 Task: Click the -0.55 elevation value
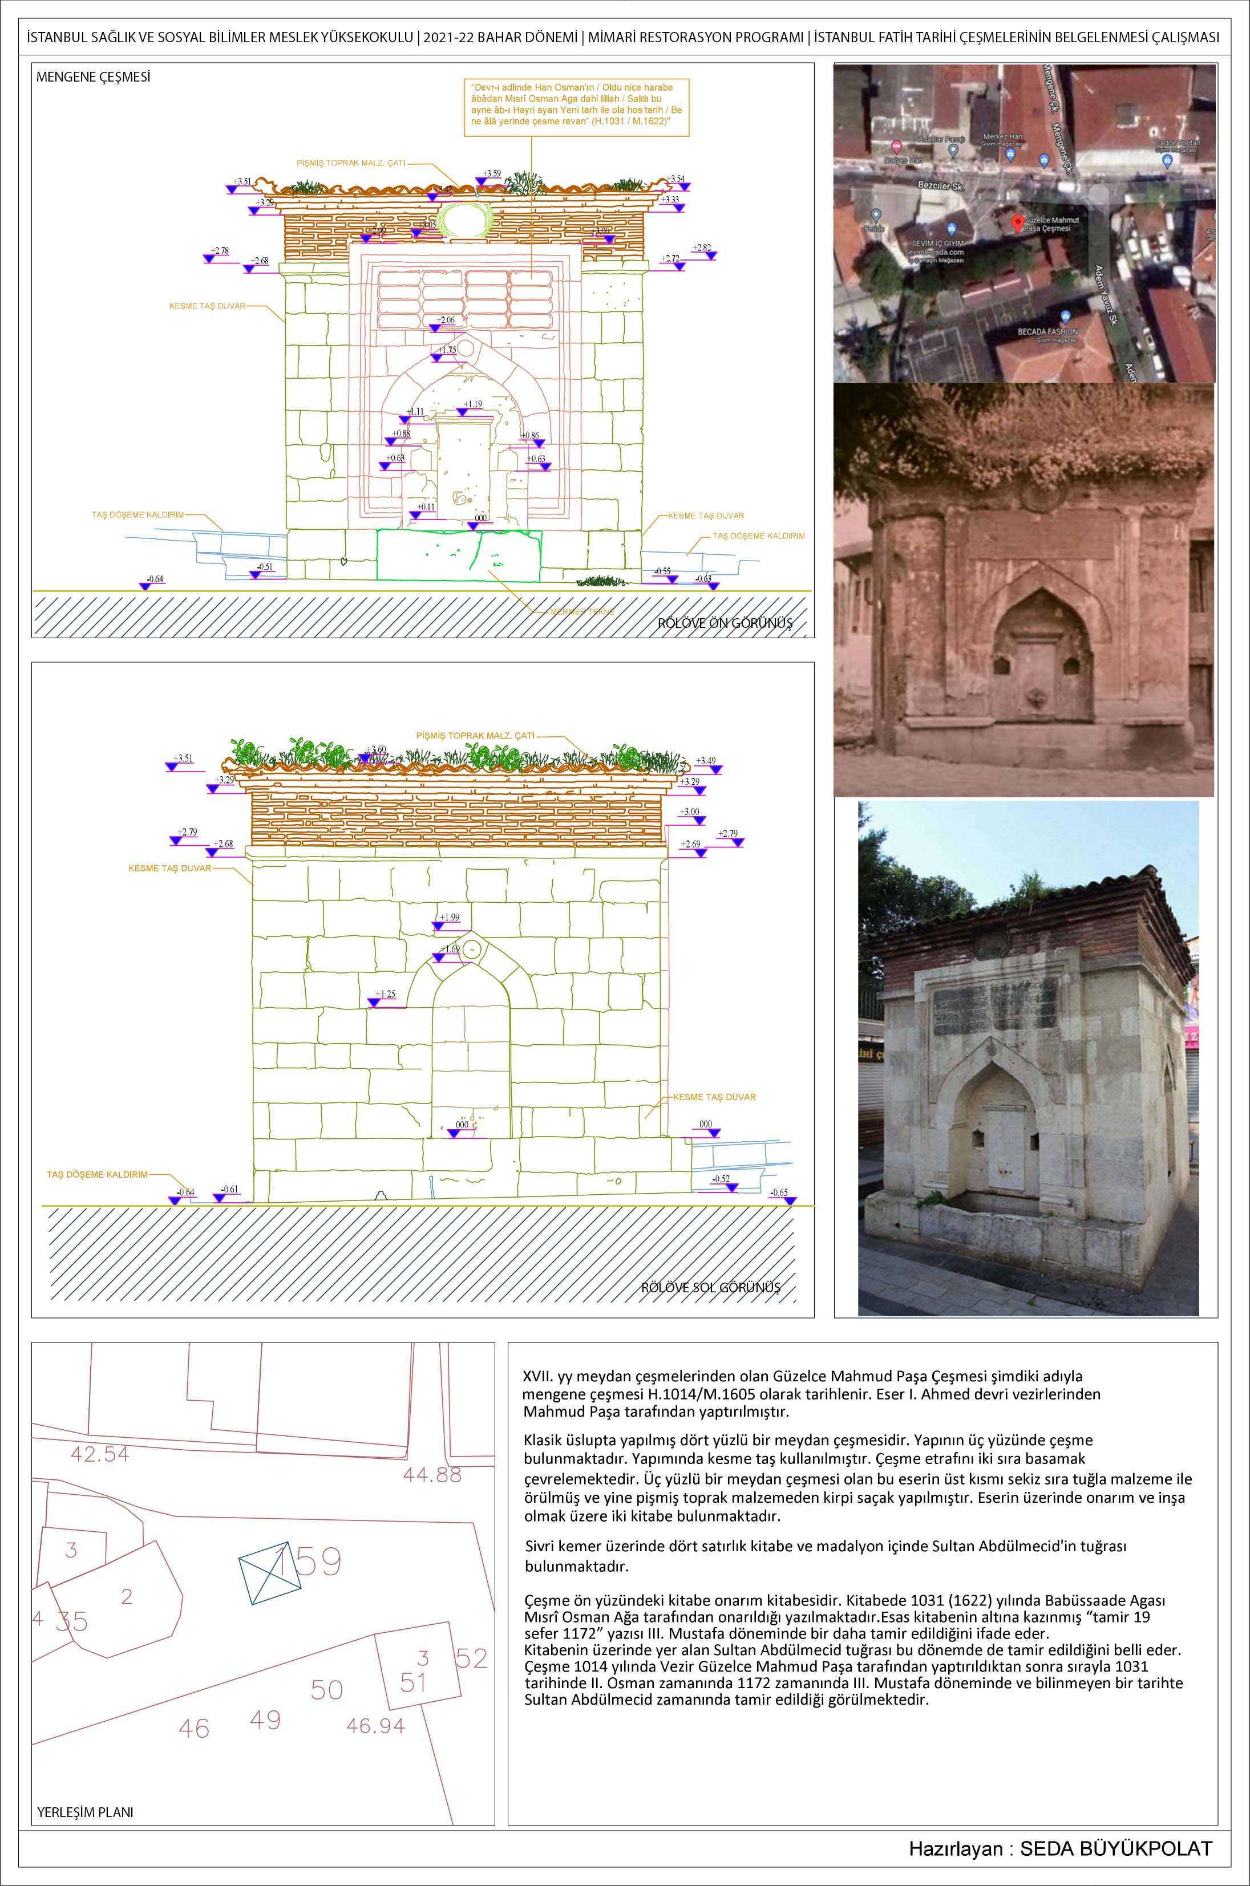coord(662,571)
